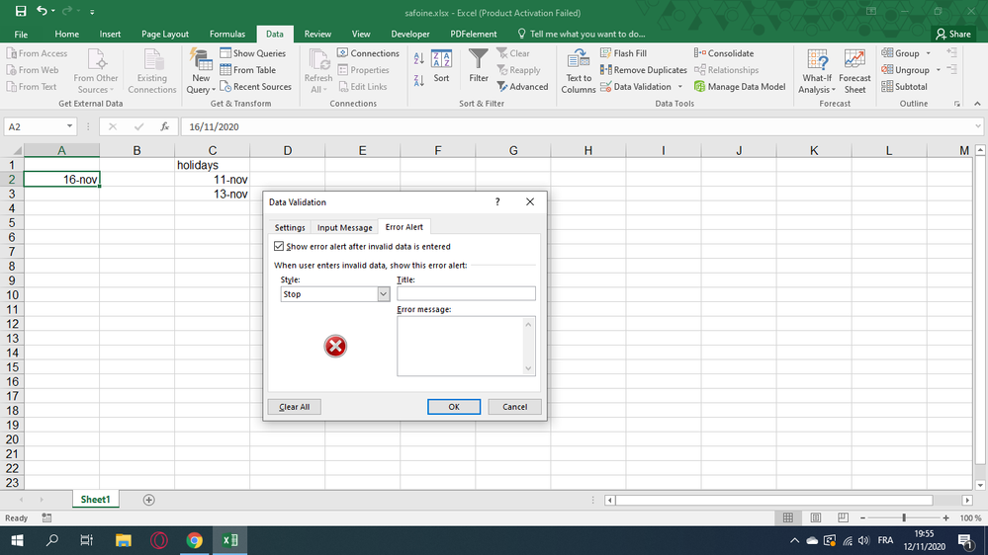Screen dimensions: 988x555
Task: Sort Z to A descending icon
Action: coord(419,81)
